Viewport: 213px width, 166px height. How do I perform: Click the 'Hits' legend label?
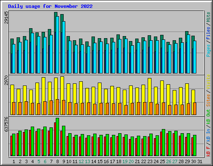point(208,17)
